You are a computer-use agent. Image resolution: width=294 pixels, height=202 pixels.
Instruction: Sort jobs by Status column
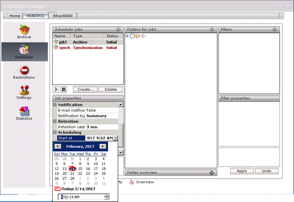[114, 36]
